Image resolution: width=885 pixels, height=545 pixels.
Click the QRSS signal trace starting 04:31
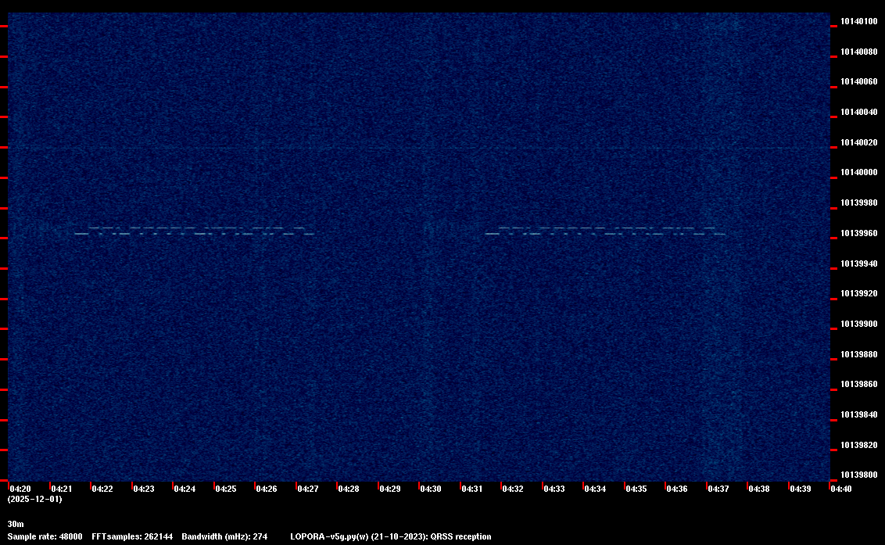pos(605,231)
